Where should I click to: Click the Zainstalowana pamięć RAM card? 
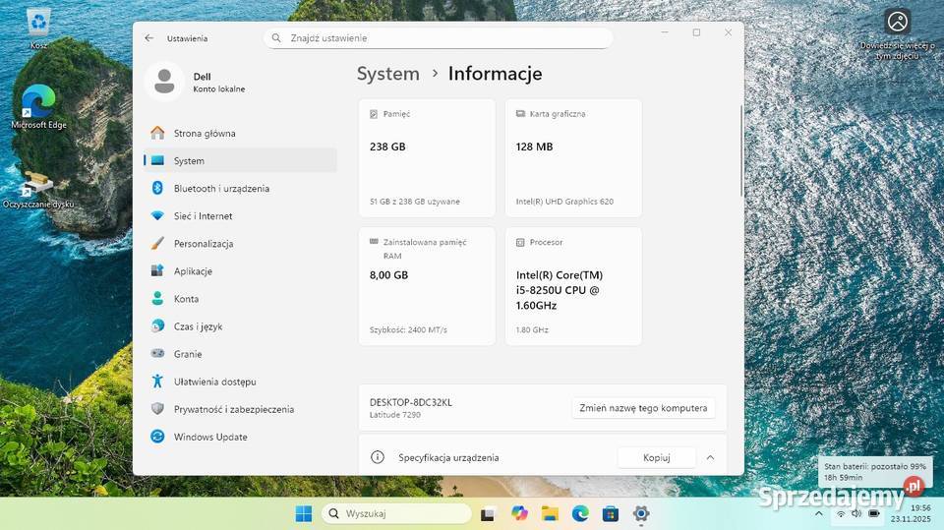pos(427,286)
